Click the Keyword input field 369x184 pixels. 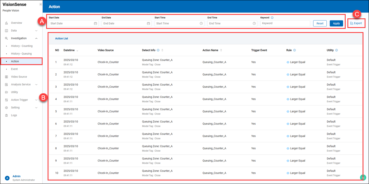tap(285, 23)
